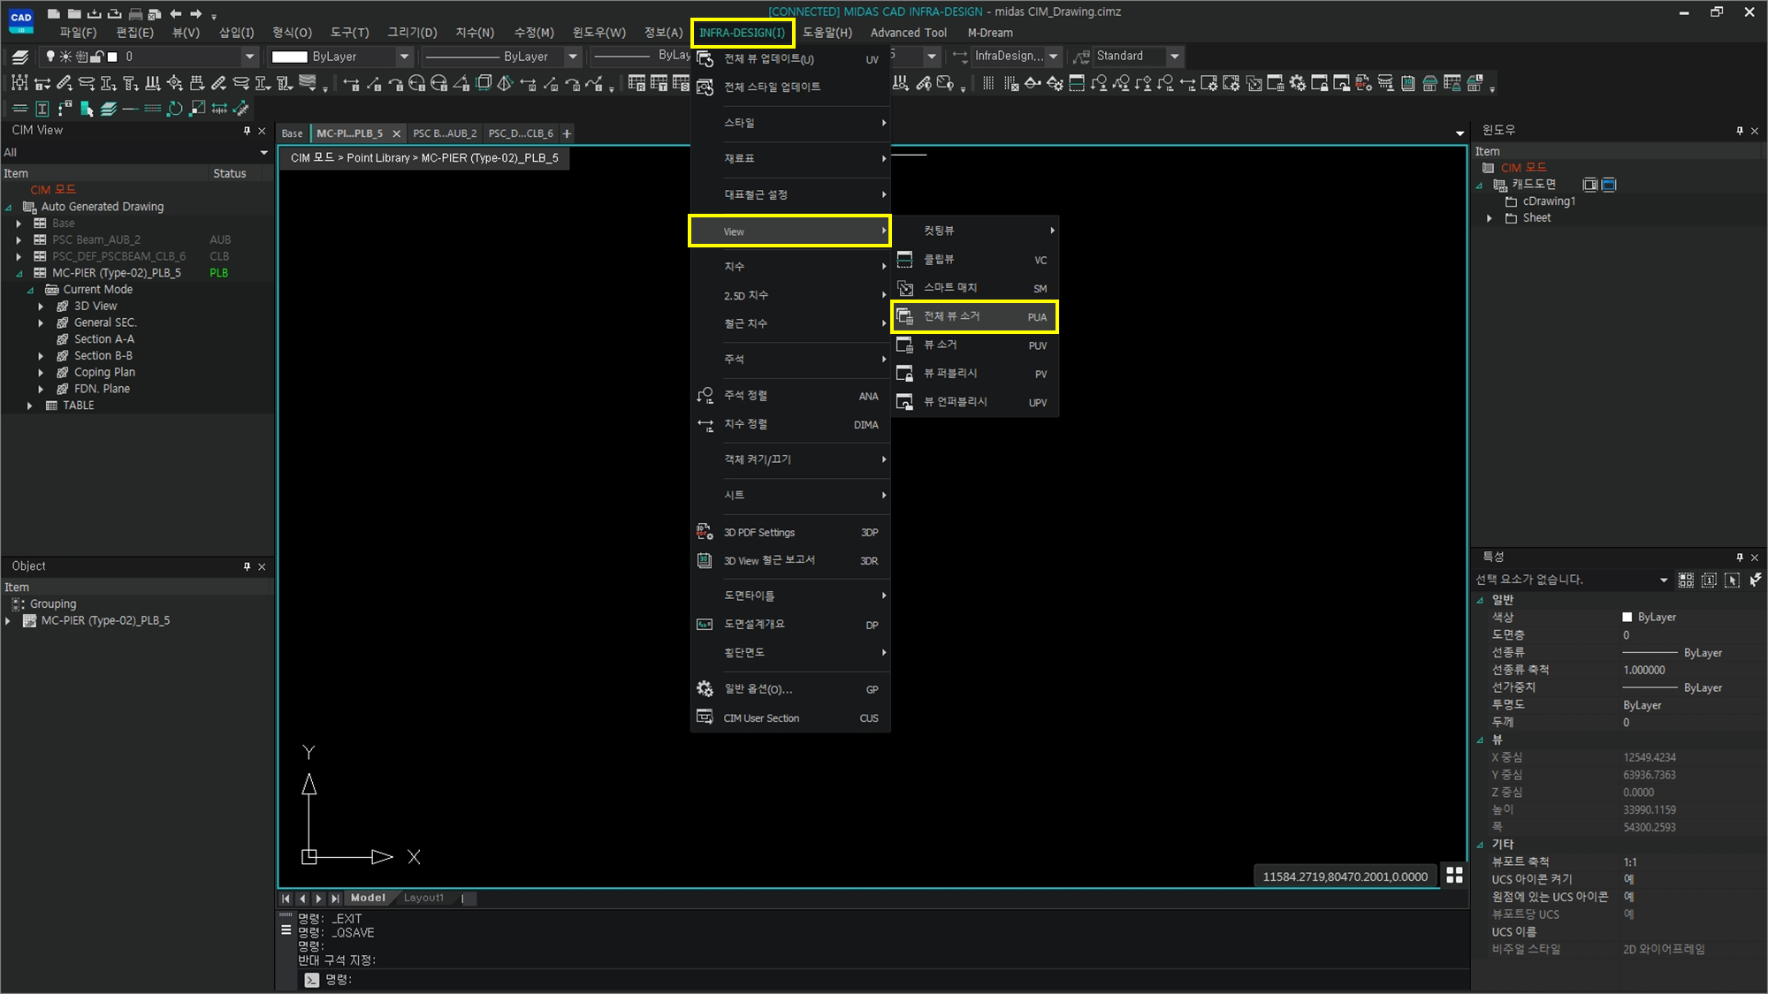Expand the Sheet folder in 윈도우 panel
This screenshot has width=1768, height=994.
click(x=1490, y=218)
